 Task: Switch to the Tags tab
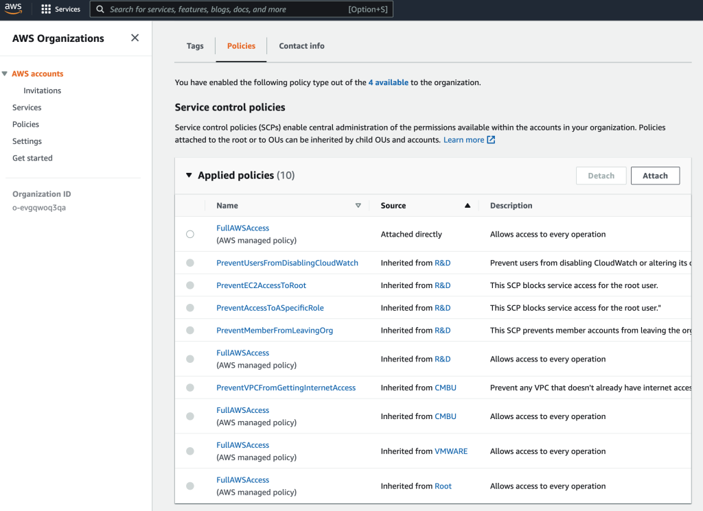[x=195, y=46]
